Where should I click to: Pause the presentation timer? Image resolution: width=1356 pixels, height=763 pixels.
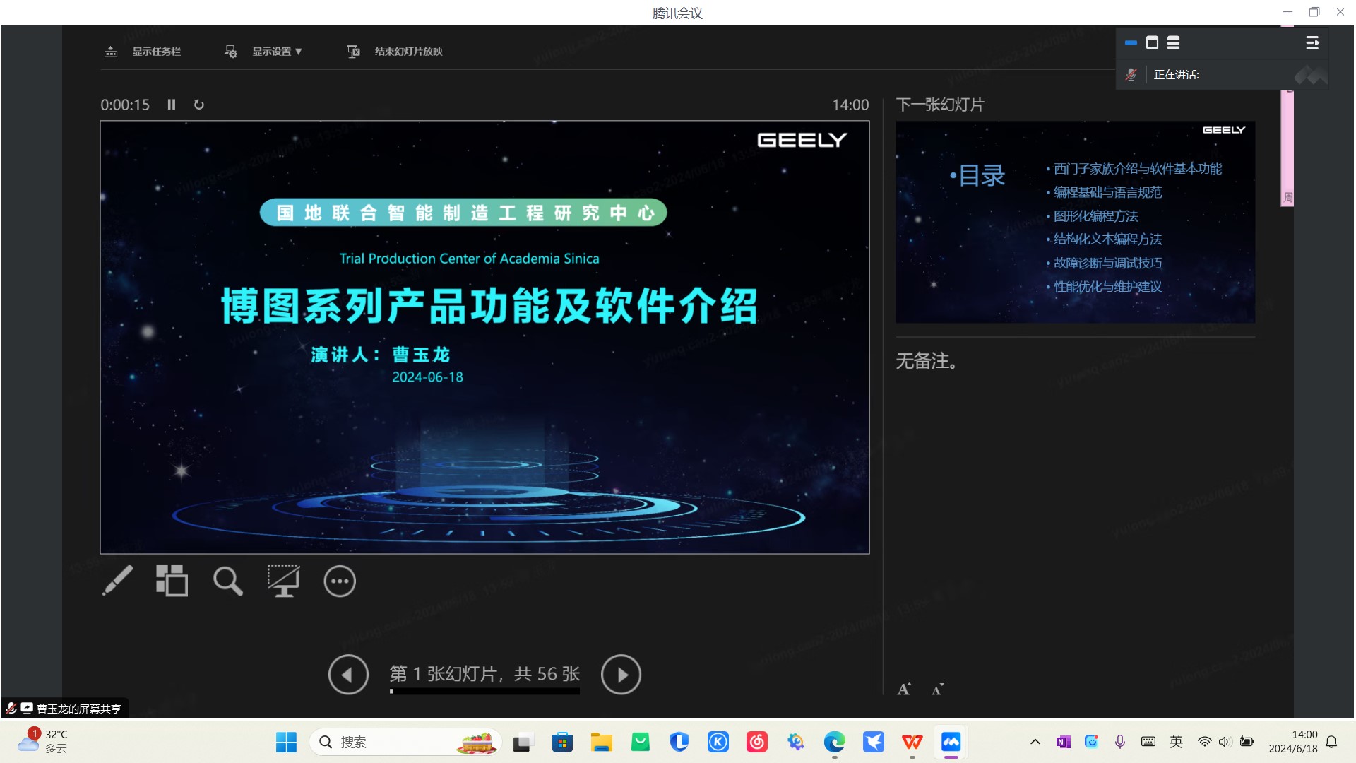coord(172,105)
